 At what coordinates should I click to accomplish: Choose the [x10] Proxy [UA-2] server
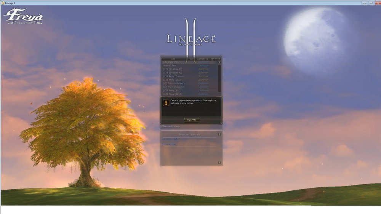click(173, 80)
